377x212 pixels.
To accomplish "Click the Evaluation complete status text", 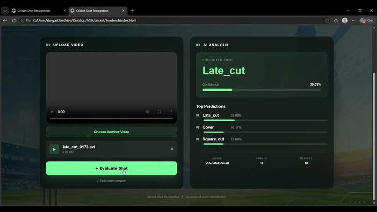I will pos(111,181).
